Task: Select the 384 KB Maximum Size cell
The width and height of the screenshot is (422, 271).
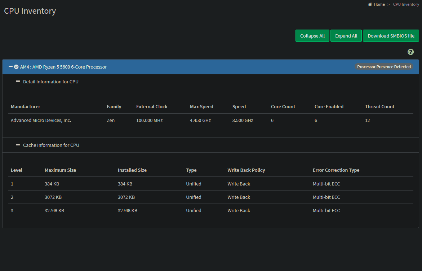Action: (52, 184)
